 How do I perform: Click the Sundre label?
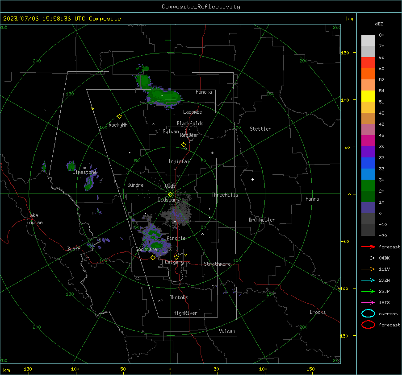[135, 185]
